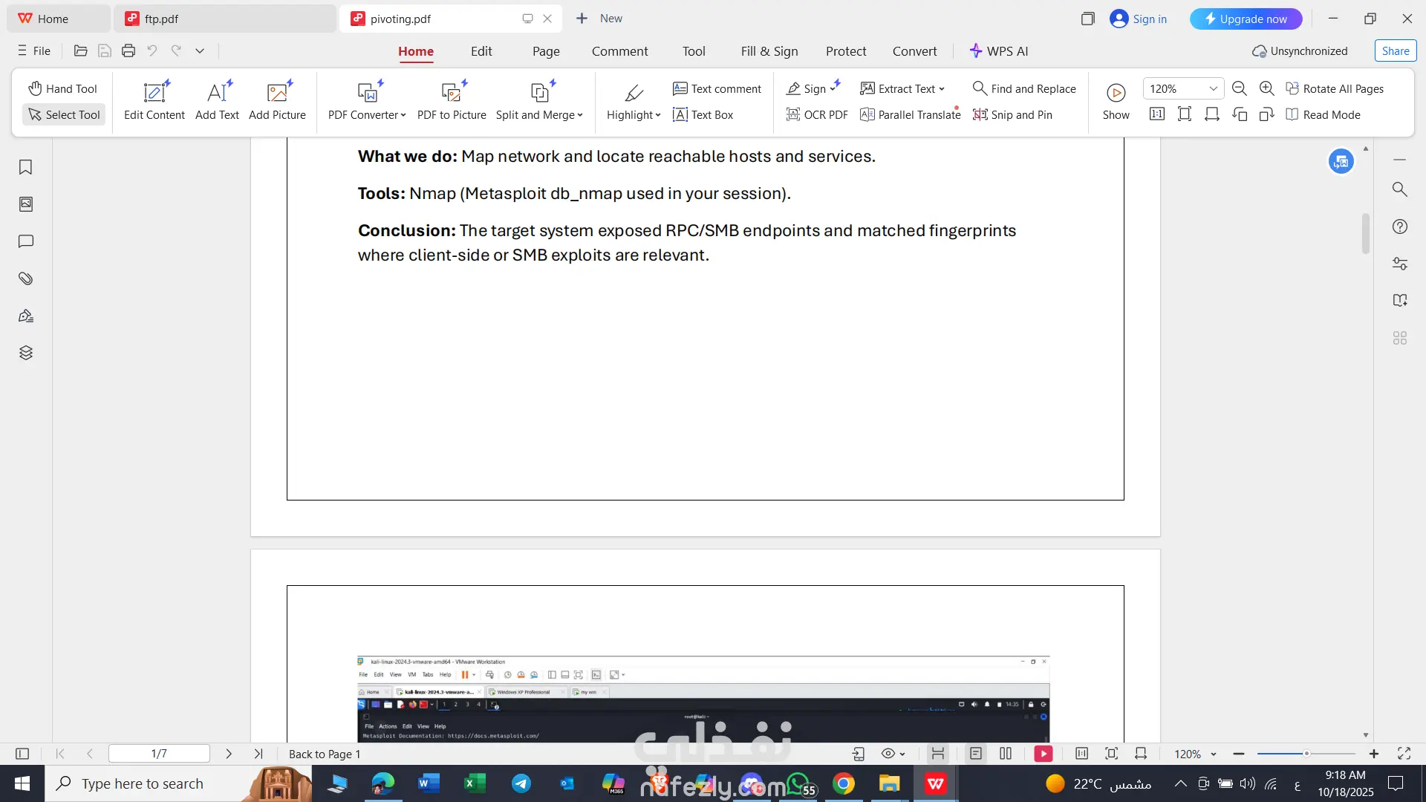Click the Add Picture tool
Viewport: 1426px width, 802px height.
click(277, 101)
